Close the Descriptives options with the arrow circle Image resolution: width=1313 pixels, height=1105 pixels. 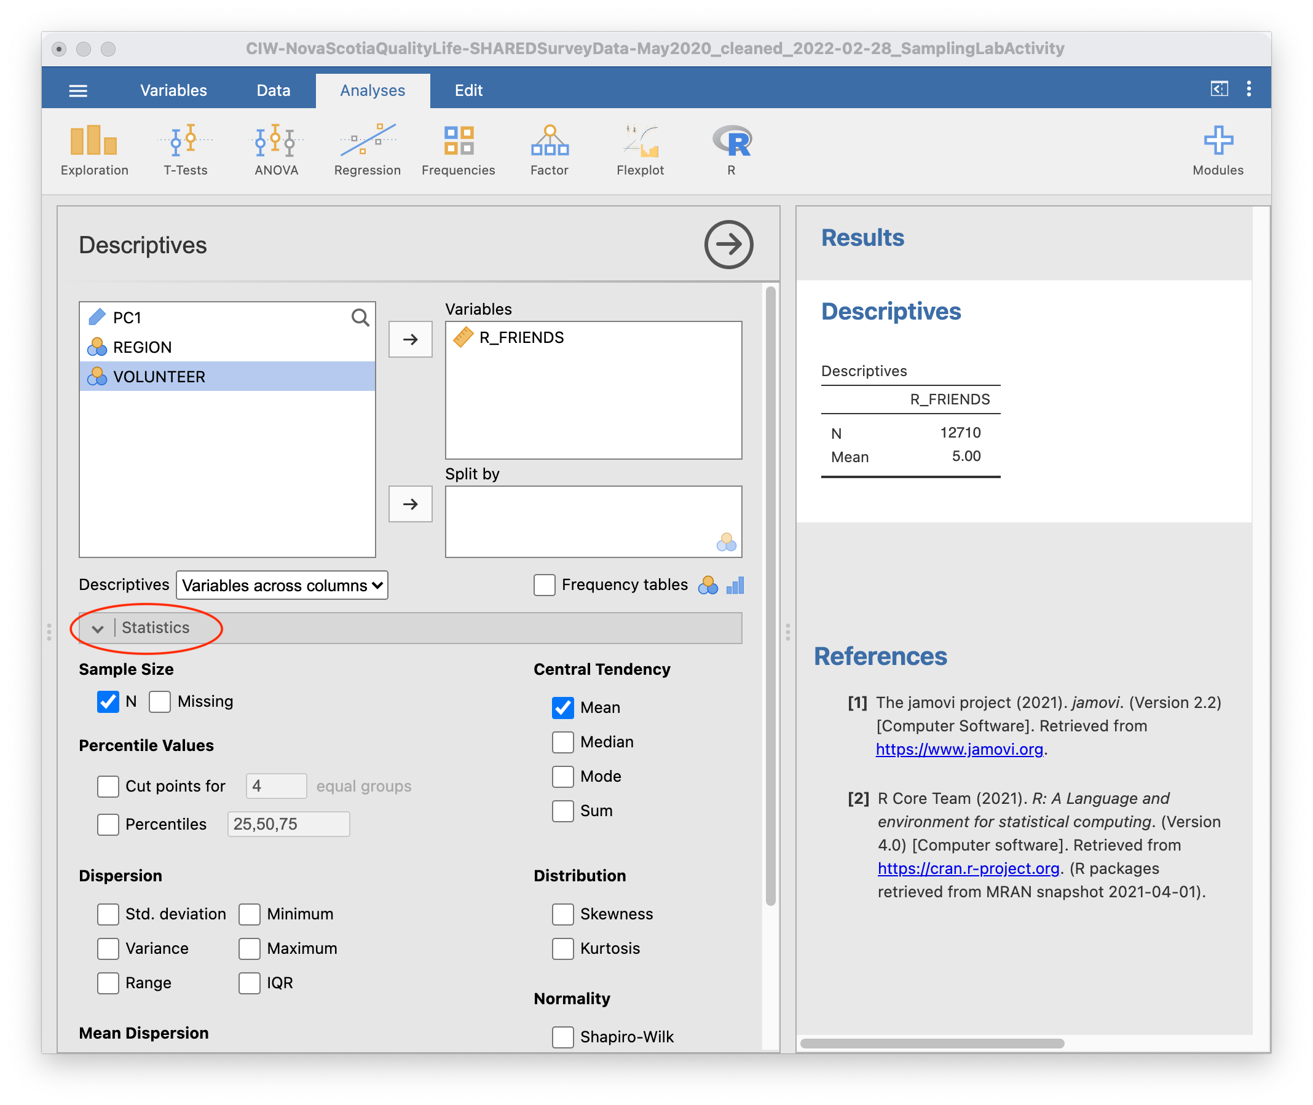[728, 245]
